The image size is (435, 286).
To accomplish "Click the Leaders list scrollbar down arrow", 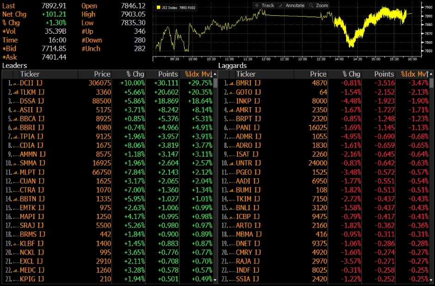I will [215, 280].
